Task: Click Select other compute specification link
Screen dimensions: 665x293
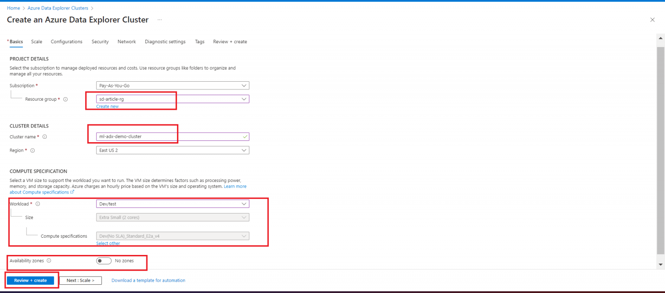Action: [x=108, y=243]
